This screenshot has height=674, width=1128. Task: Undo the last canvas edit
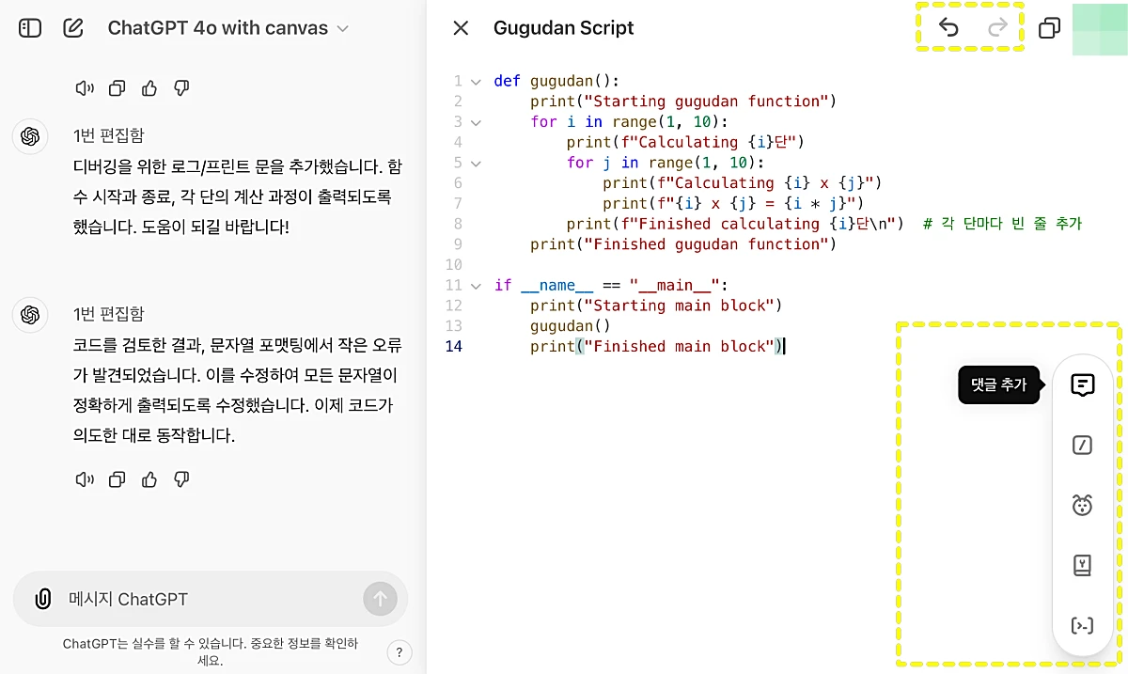pyautogui.click(x=948, y=28)
